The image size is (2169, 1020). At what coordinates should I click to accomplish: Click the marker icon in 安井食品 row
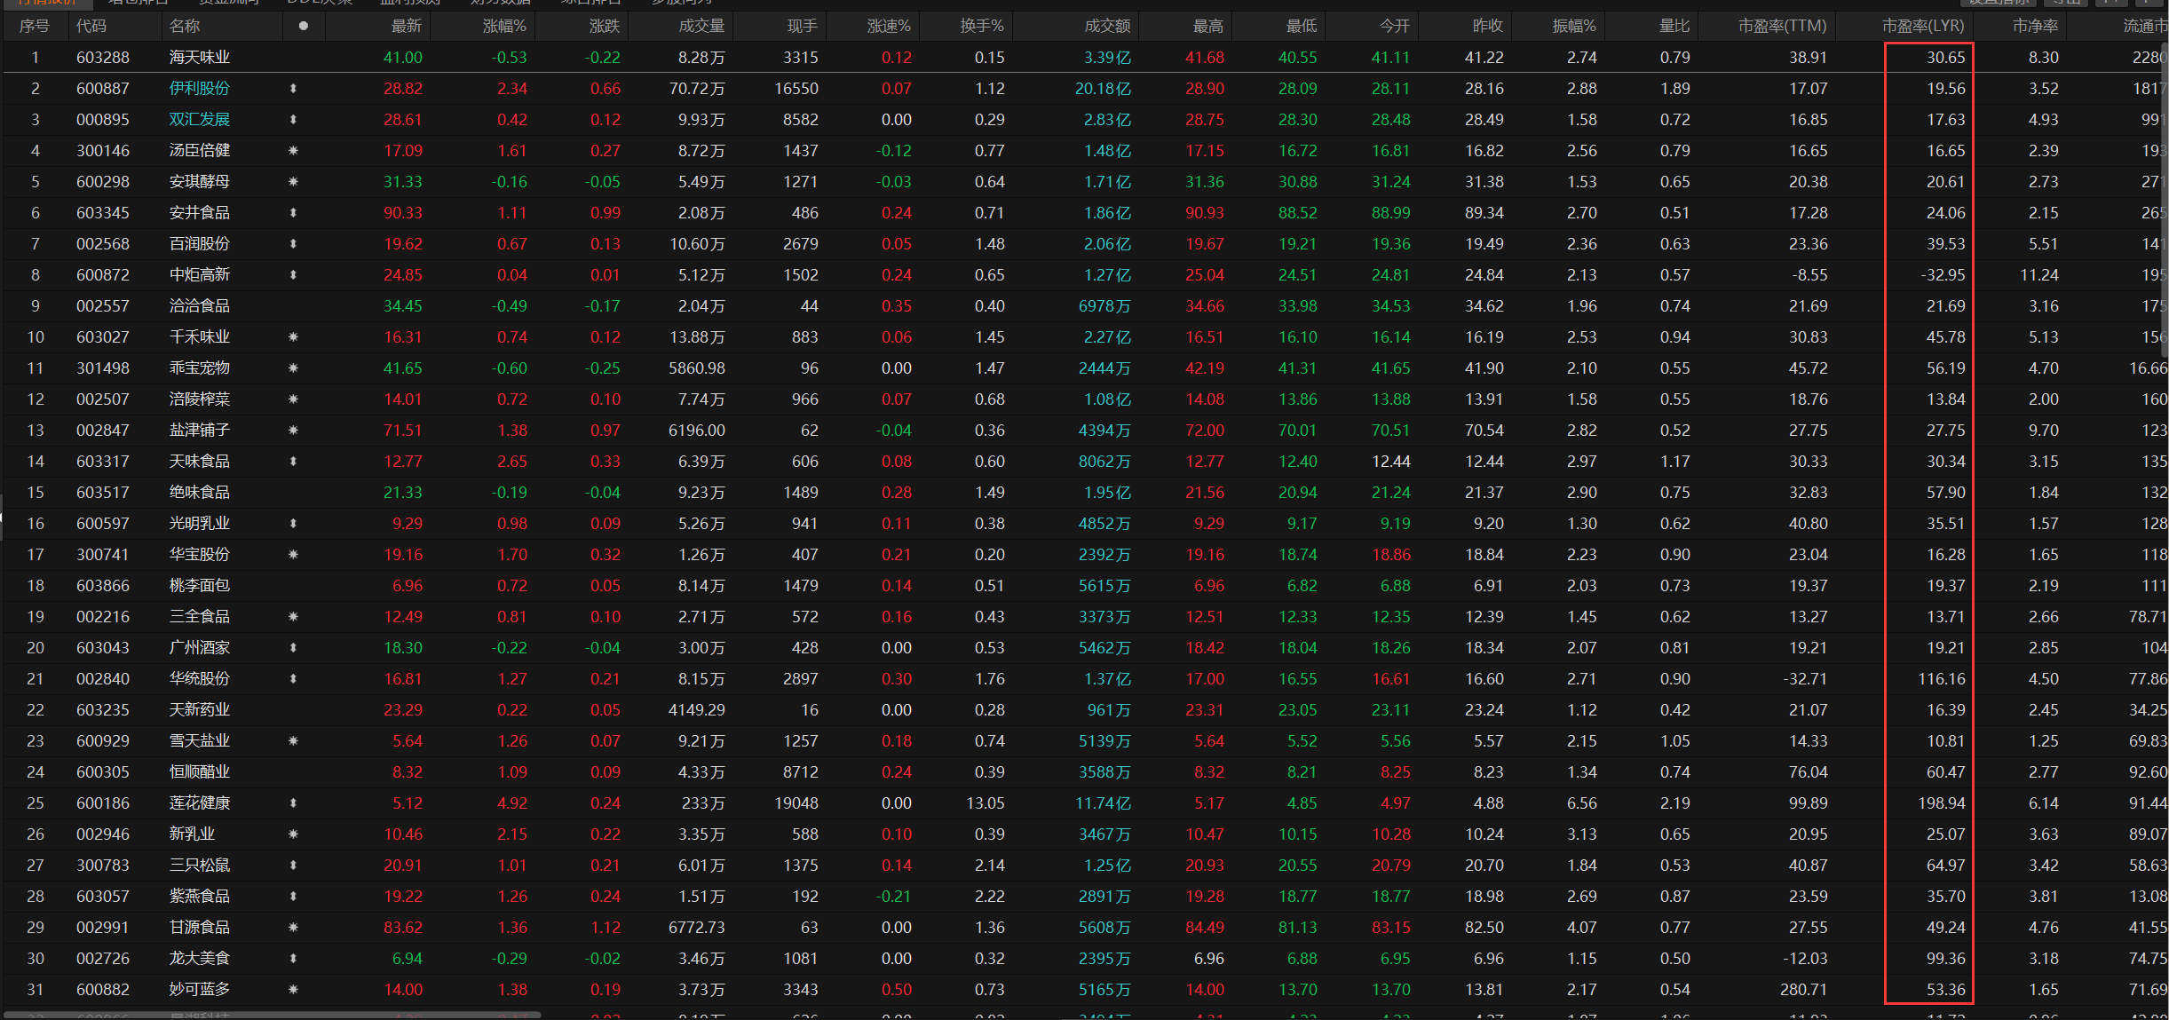(x=293, y=213)
